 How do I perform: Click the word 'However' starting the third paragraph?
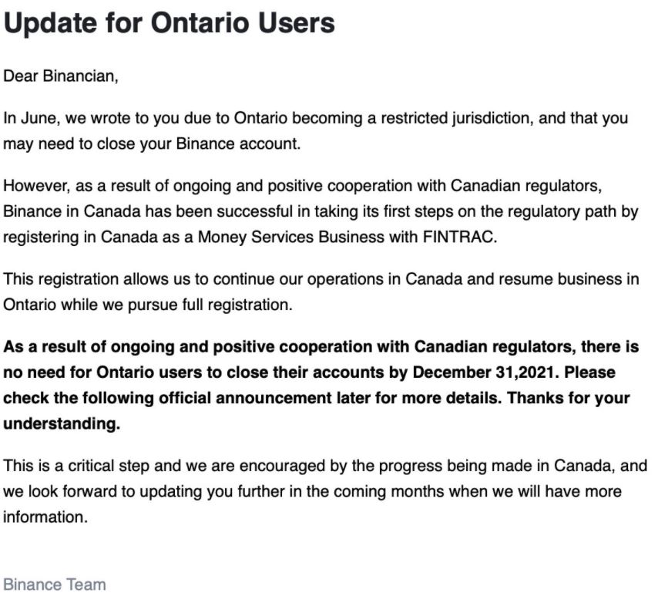pos(36,186)
